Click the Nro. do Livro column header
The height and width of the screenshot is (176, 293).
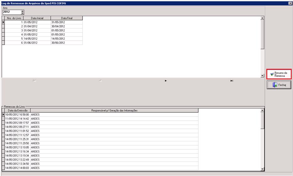coord(14,18)
